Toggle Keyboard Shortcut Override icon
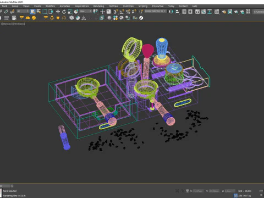The width and height of the screenshot is (264, 198). tap(109, 12)
